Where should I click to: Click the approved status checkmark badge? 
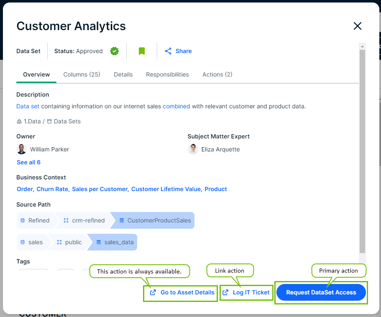114,51
